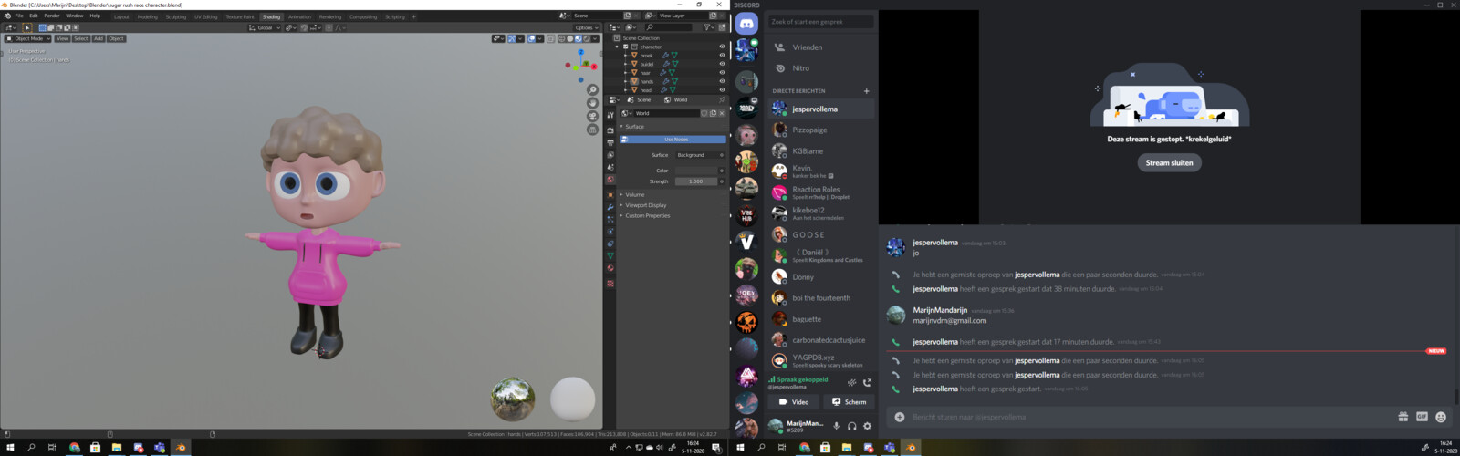Expand the Volume panel
Image resolution: width=1460 pixels, height=456 pixels.
click(635, 194)
